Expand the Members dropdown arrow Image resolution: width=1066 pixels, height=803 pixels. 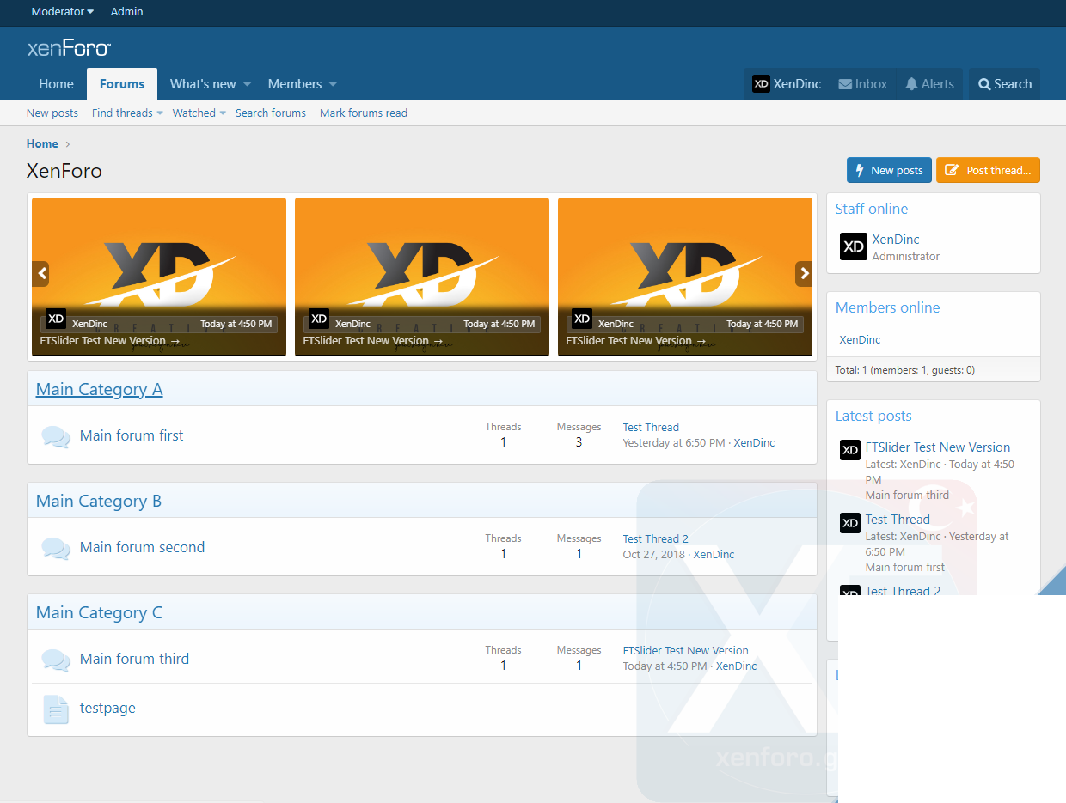[x=333, y=84]
